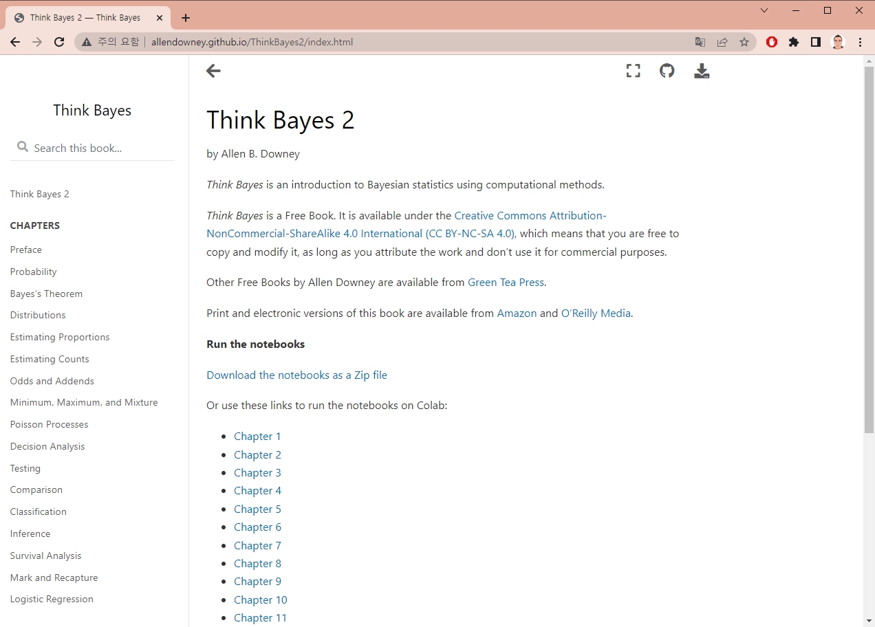This screenshot has width=875, height=627.
Task: Open Think Bayes 2 sidebar link
Action: tap(40, 194)
